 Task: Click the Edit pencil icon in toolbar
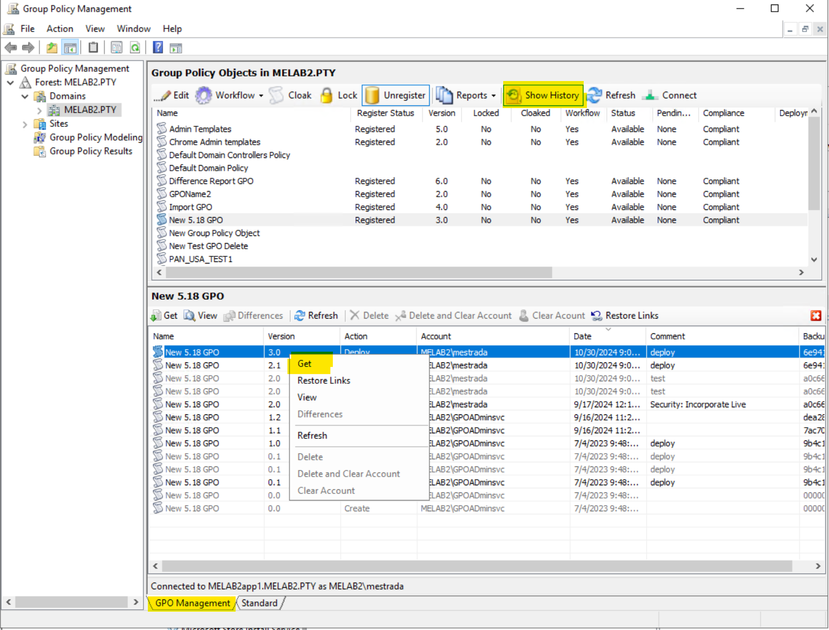coord(166,95)
